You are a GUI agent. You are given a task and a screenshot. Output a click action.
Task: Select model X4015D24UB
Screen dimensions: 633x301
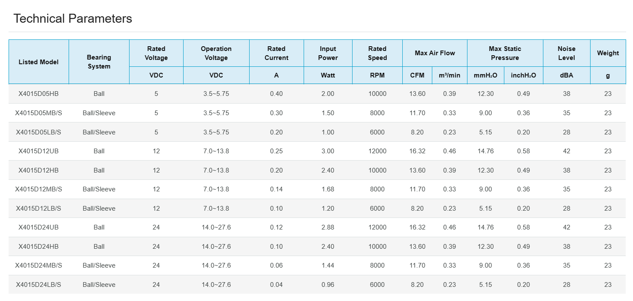pos(39,227)
